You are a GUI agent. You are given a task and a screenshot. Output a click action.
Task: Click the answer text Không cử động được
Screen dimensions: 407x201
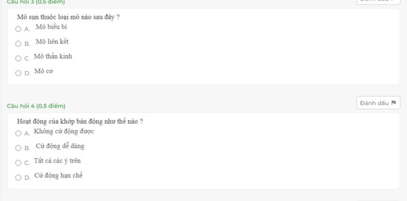pyautogui.click(x=64, y=131)
